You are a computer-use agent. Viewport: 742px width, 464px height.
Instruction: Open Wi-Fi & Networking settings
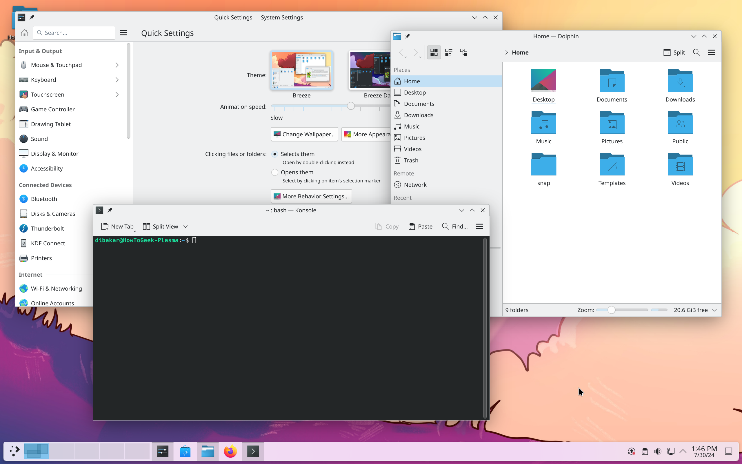pyautogui.click(x=56, y=288)
